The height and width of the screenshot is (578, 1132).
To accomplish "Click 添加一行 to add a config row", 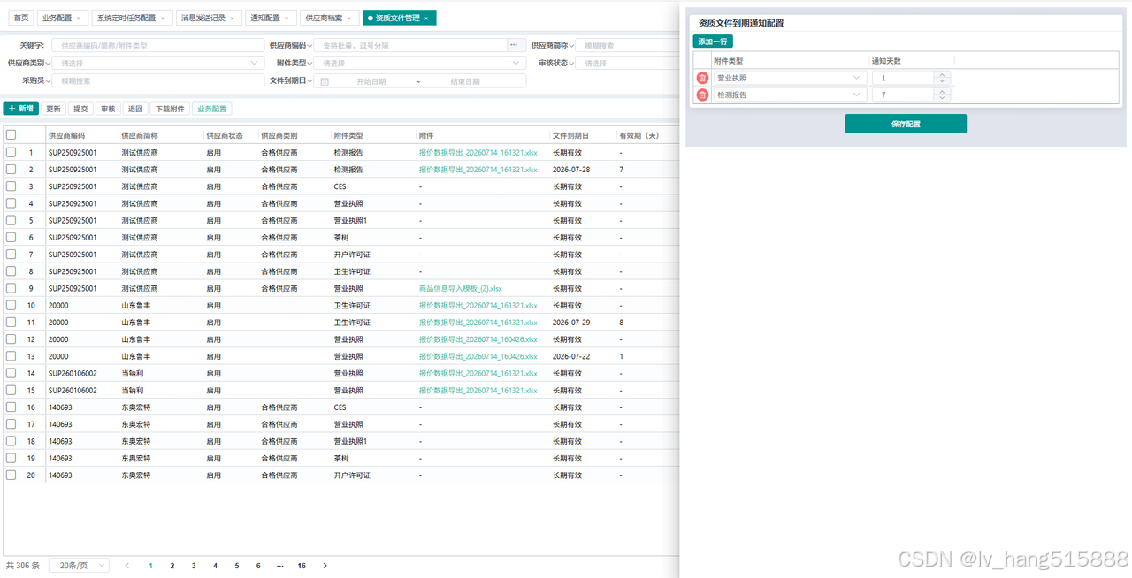I will click(713, 42).
